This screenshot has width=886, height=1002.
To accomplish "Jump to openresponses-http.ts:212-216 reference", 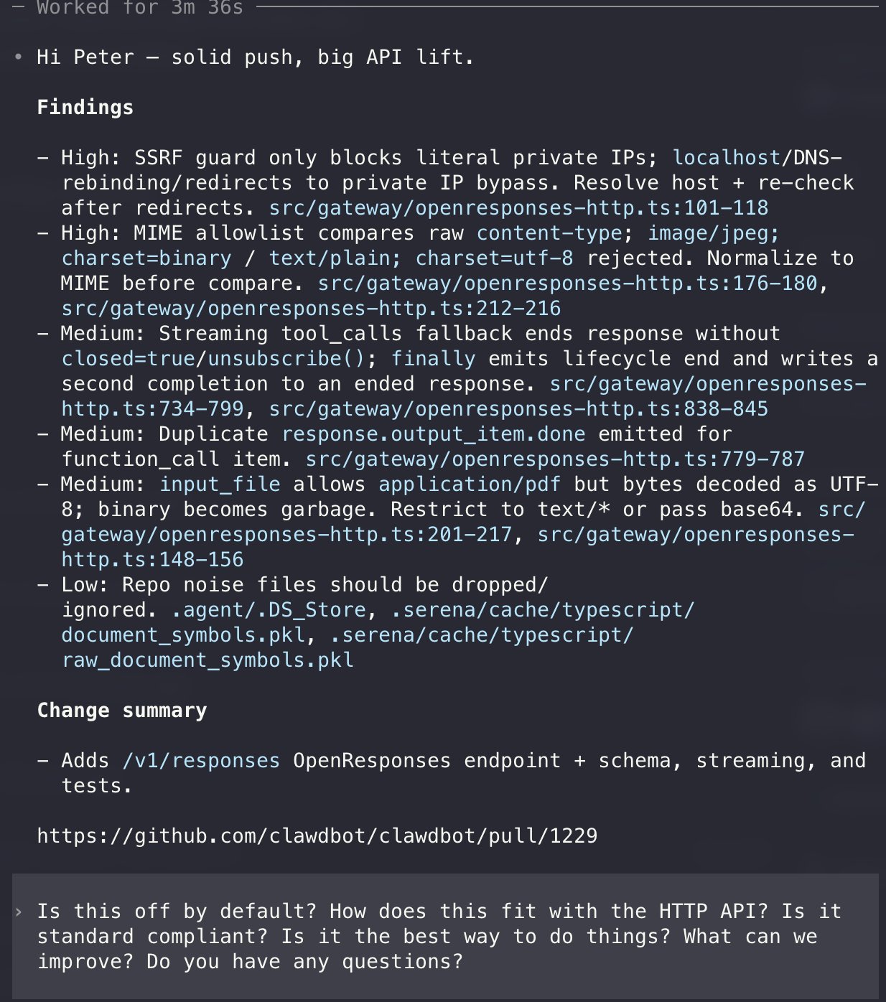I will pos(311,309).
